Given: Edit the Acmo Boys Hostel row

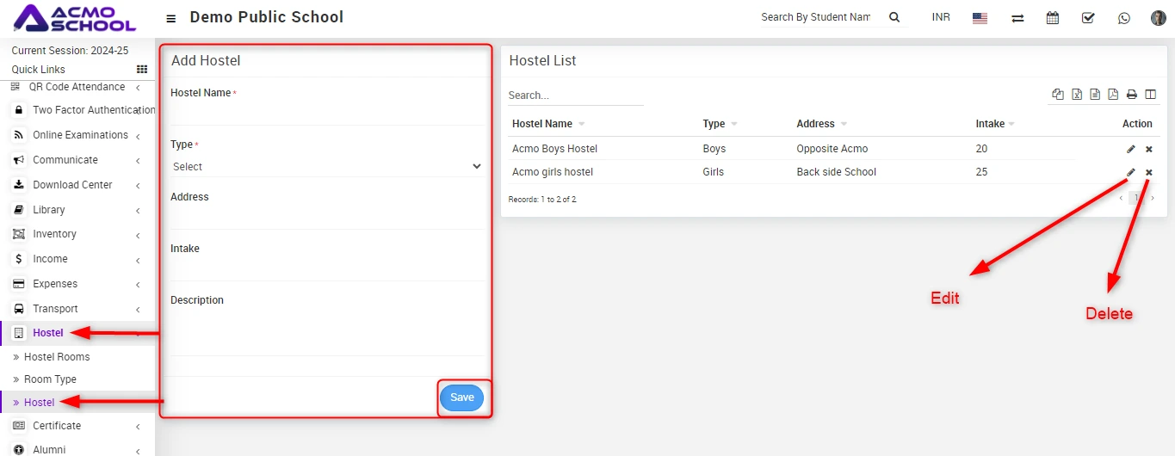Looking at the screenshot, I should coord(1131,150).
